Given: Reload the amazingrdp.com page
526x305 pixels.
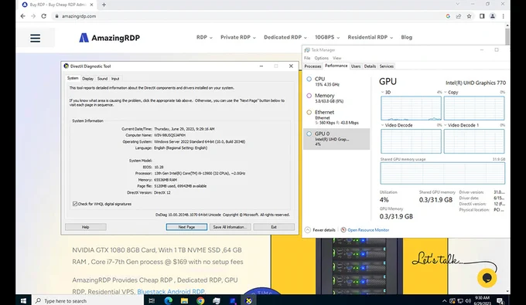Looking at the screenshot, I should click(43, 16).
